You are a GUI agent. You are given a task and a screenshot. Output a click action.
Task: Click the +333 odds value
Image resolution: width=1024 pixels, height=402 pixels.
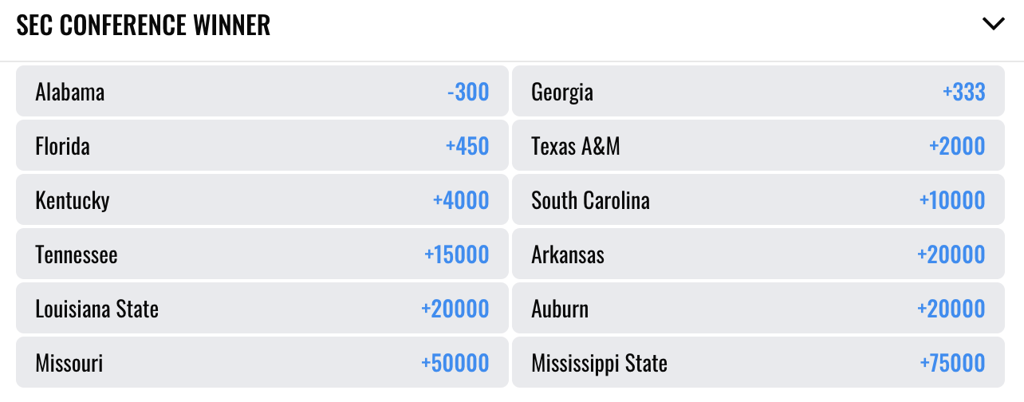[964, 92]
